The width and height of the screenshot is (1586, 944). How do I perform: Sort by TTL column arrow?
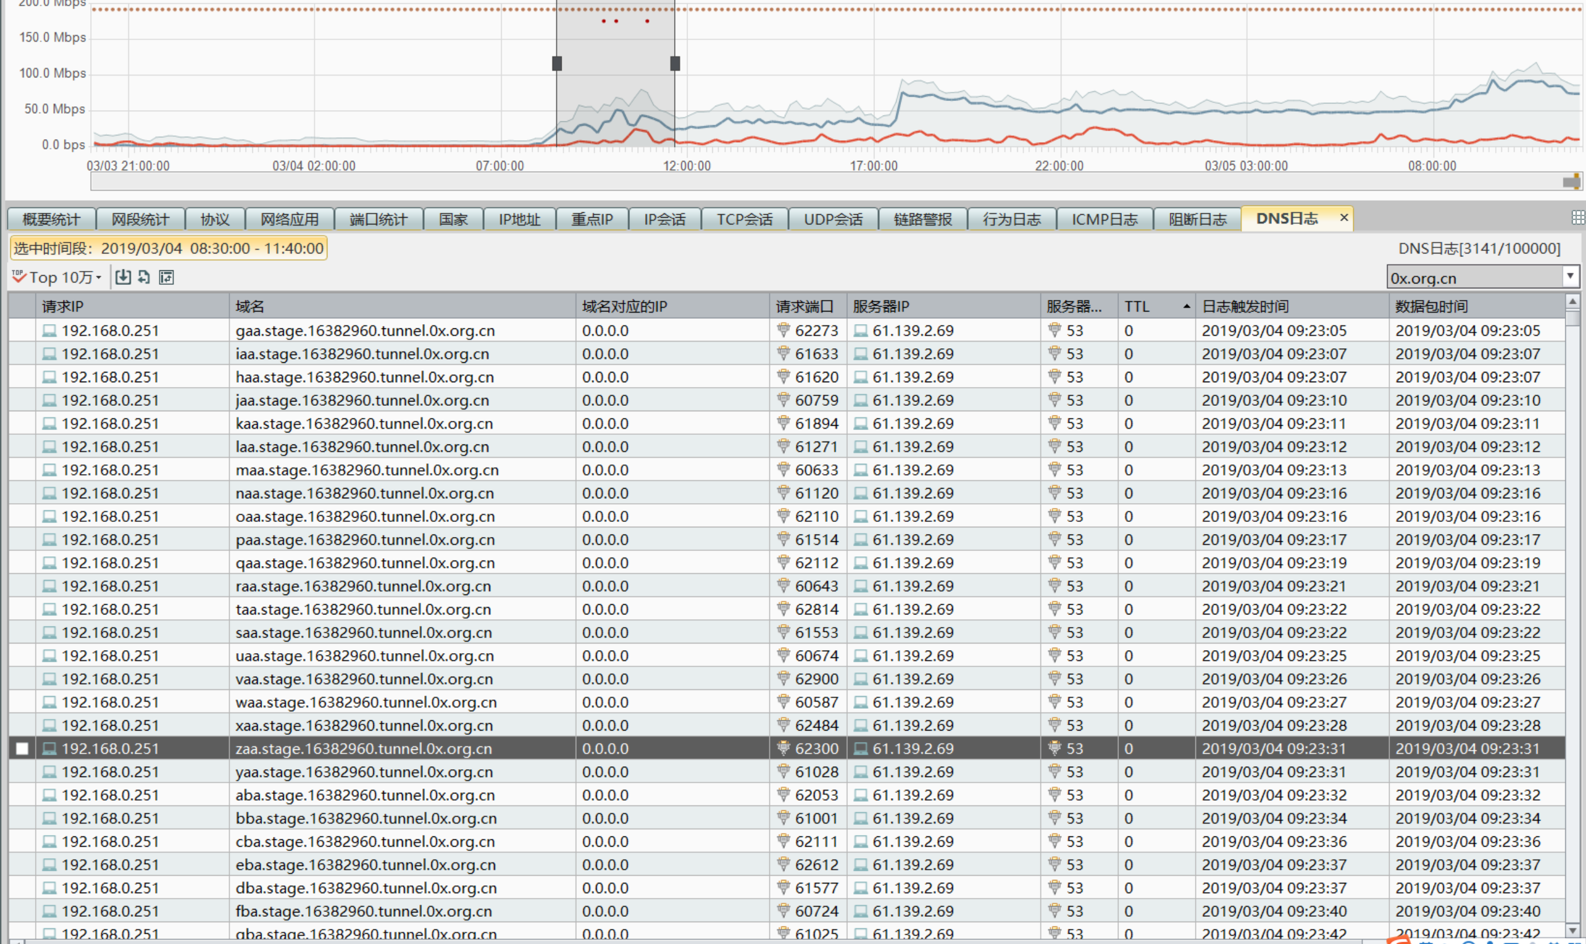click(1186, 306)
